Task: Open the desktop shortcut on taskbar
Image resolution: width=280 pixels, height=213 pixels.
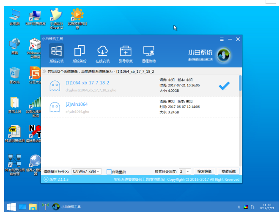Action: tap(22, 207)
